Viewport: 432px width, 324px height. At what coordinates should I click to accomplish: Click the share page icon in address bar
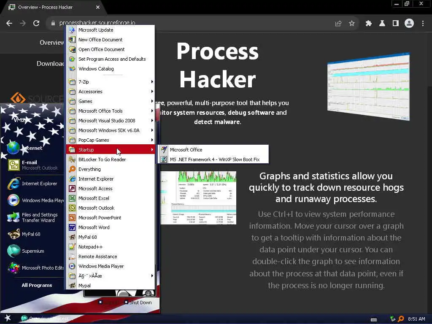click(x=338, y=24)
